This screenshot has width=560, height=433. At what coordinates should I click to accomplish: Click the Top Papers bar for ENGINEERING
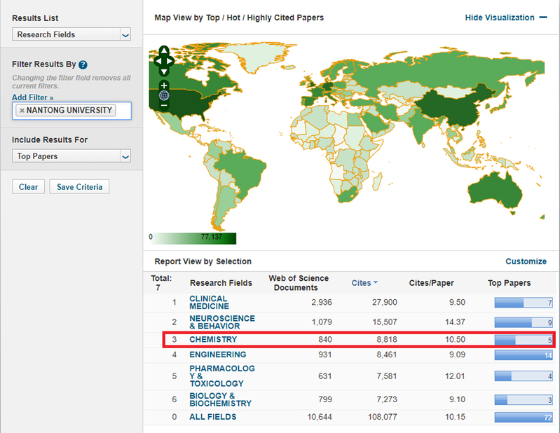(x=523, y=355)
